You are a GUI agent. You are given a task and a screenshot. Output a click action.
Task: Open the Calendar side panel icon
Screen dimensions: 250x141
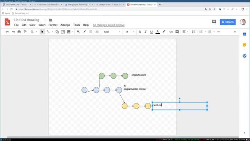[x=245, y=34]
